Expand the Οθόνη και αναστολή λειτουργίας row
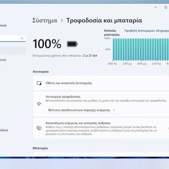Viewport: 169px width, 169px height. coord(101,83)
